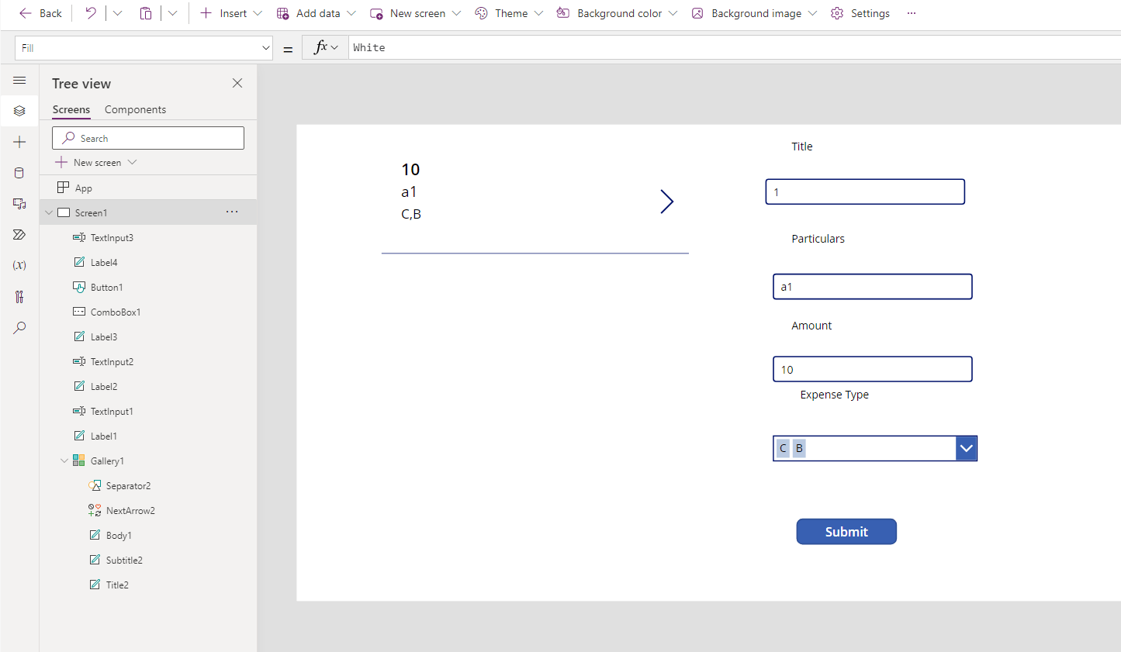The height and width of the screenshot is (652, 1121).
Task: Select the Screens tab
Action: 71,109
